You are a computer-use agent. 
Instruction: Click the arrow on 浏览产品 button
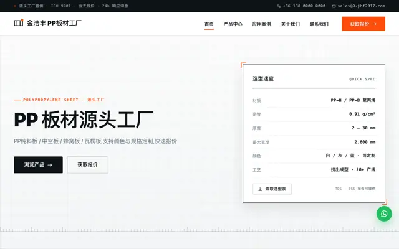point(50,165)
